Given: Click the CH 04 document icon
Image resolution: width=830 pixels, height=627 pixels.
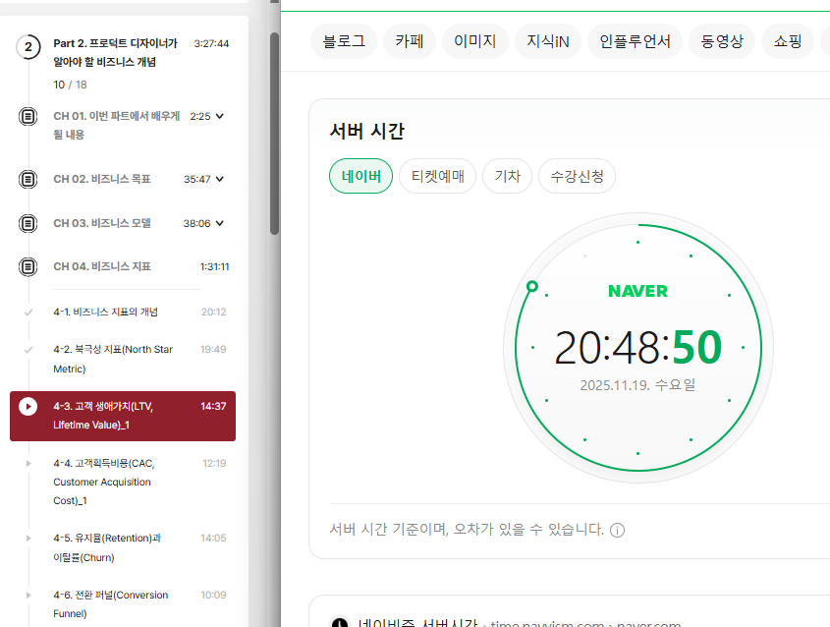Looking at the screenshot, I should [x=28, y=266].
